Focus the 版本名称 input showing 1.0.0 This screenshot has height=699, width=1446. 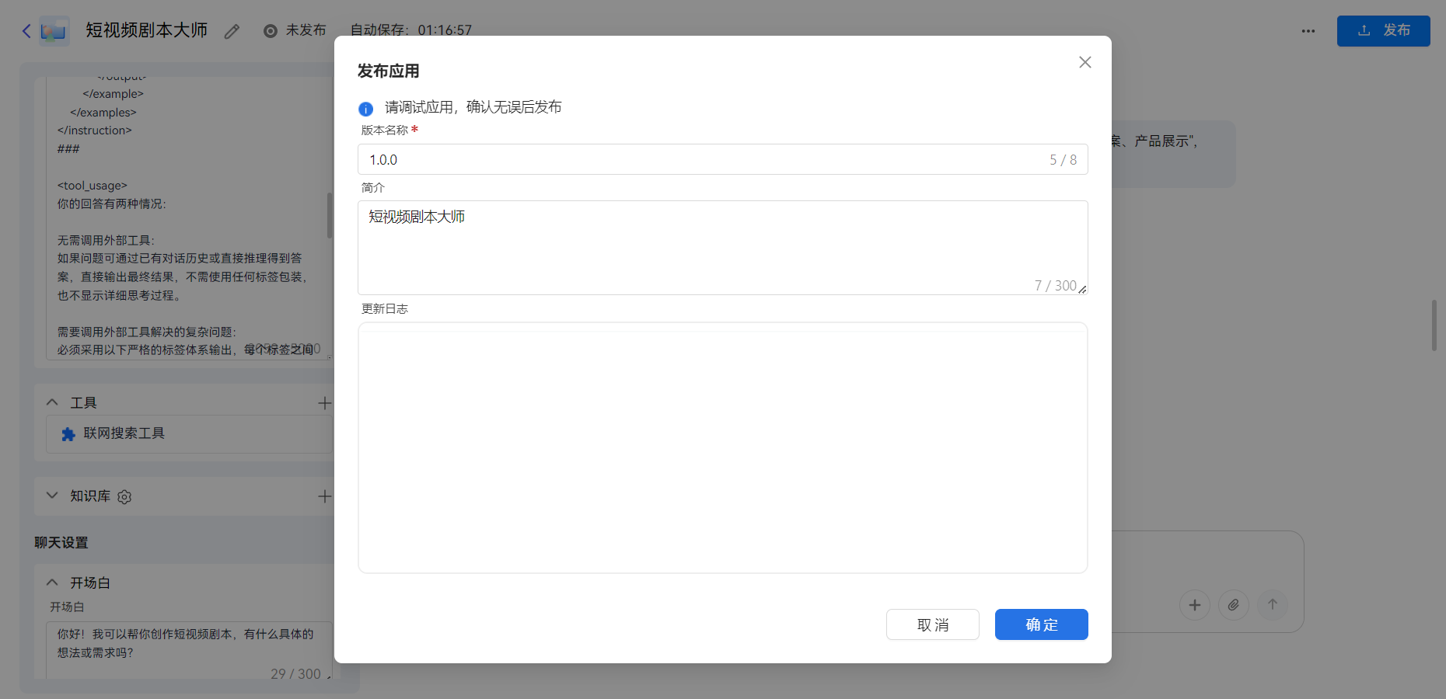723,159
